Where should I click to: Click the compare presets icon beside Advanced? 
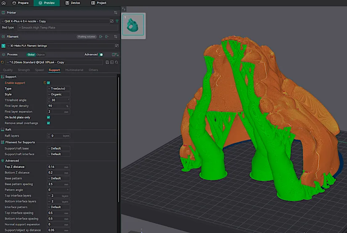[115, 54]
